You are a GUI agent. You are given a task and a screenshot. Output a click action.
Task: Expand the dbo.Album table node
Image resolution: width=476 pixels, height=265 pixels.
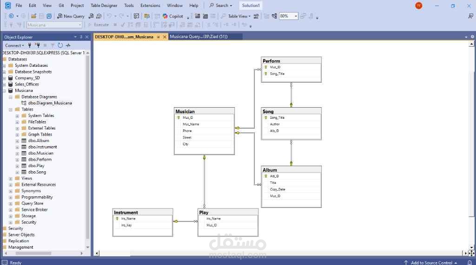pyautogui.click(x=17, y=141)
